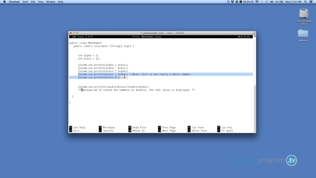Zoom Terminal window with green button
The height and width of the screenshot is (178, 316).
tap(77, 33)
